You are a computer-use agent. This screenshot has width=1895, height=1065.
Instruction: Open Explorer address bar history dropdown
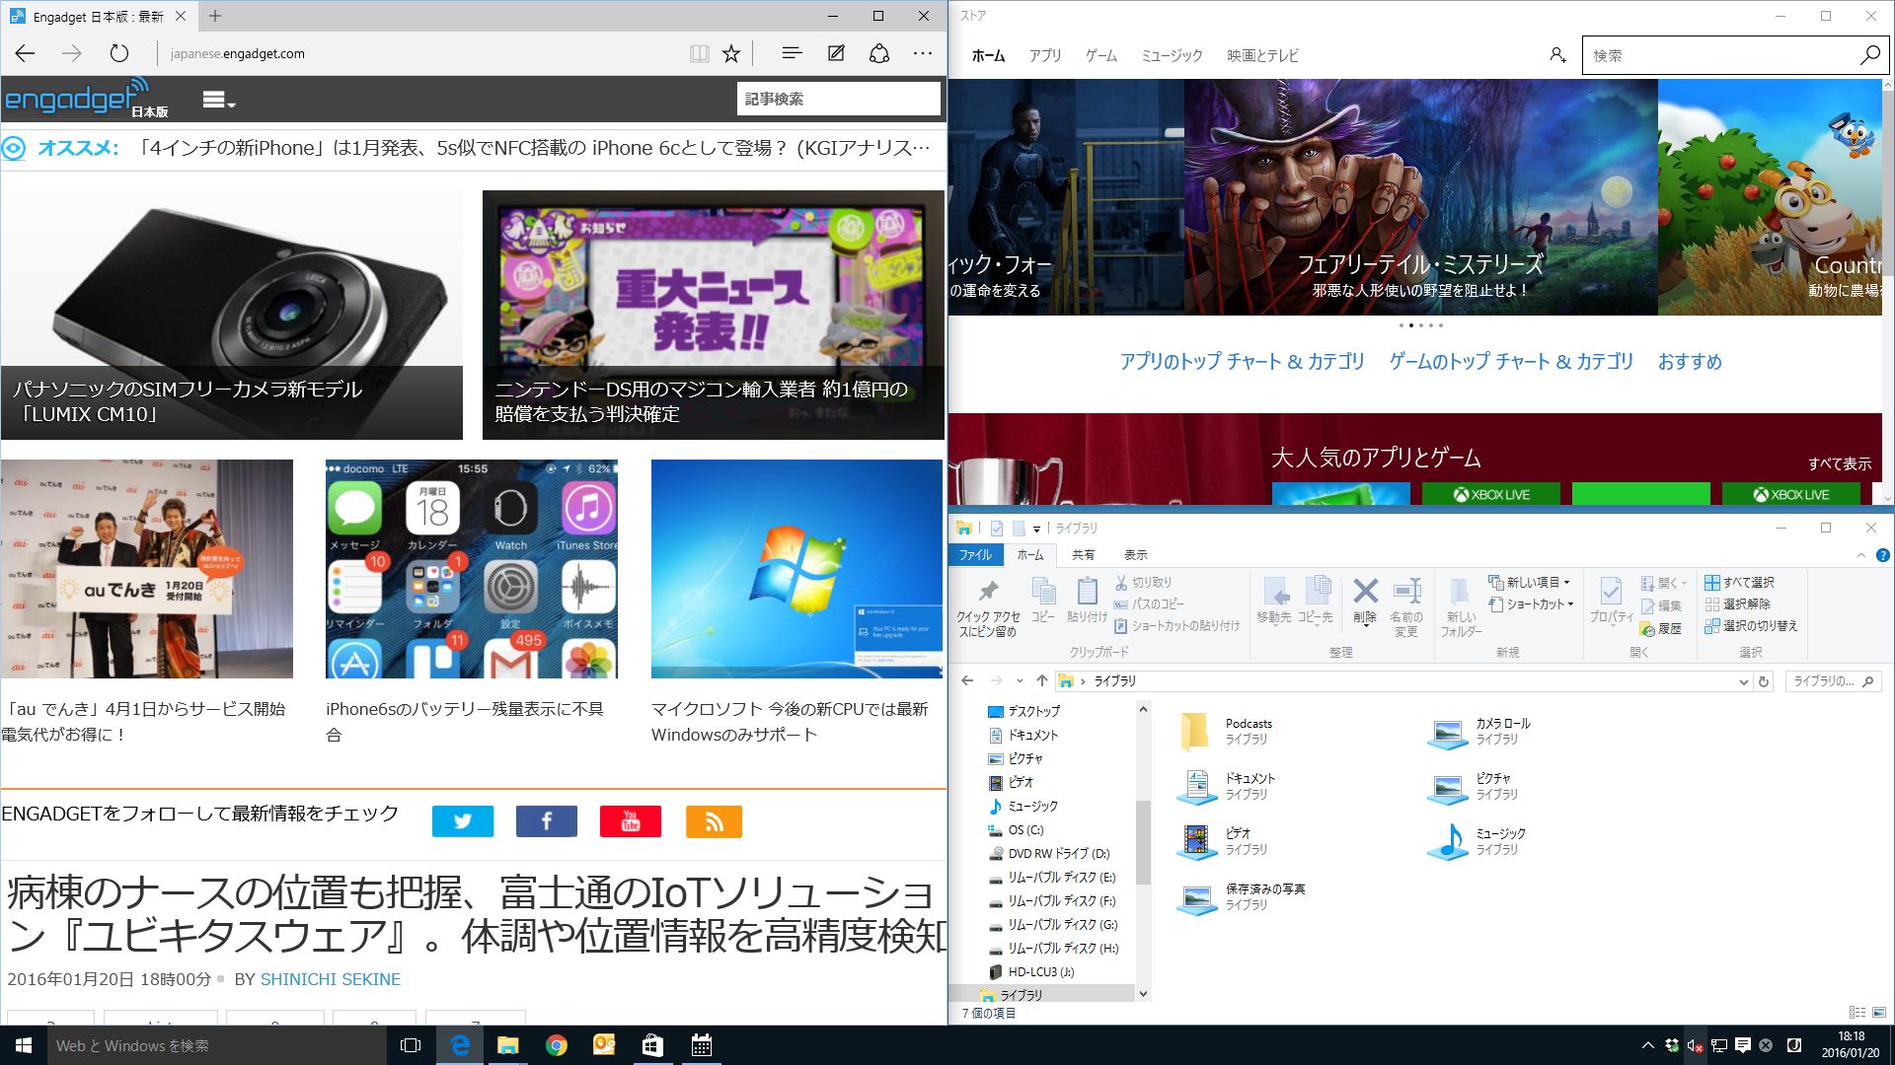pyautogui.click(x=1743, y=680)
